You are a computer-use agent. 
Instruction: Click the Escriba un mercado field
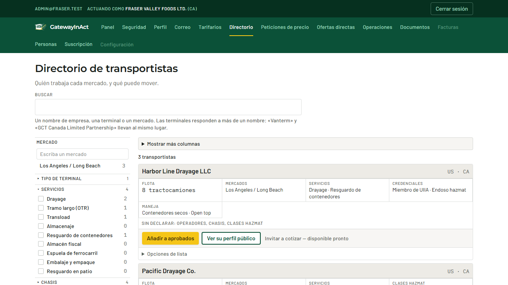click(x=83, y=154)
